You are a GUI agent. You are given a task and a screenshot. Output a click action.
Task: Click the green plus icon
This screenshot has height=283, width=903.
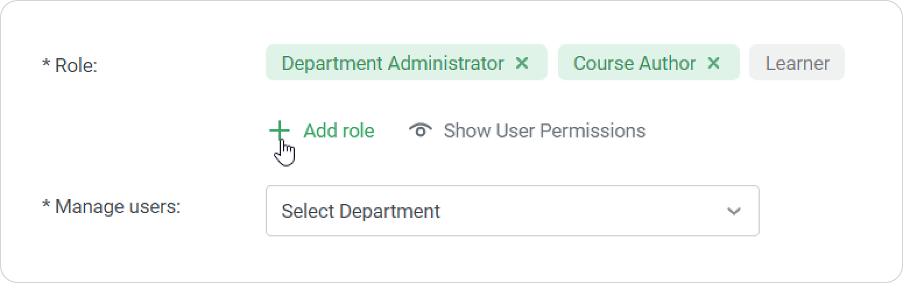[x=280, y=130]
